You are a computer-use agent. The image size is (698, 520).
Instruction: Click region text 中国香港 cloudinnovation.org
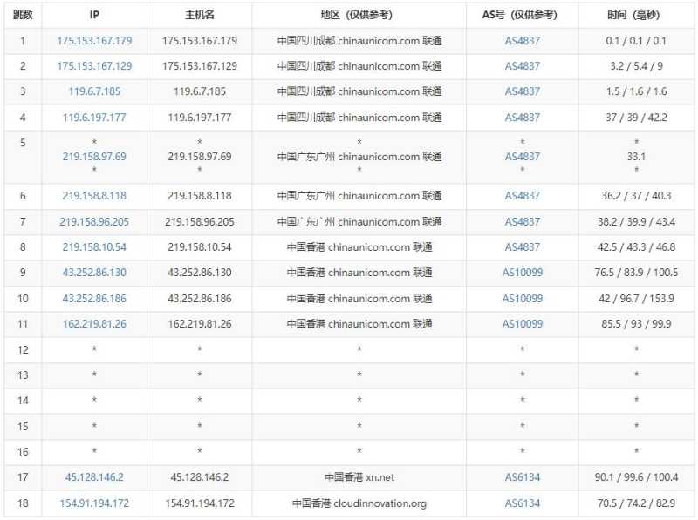click(x=359, y=503)
